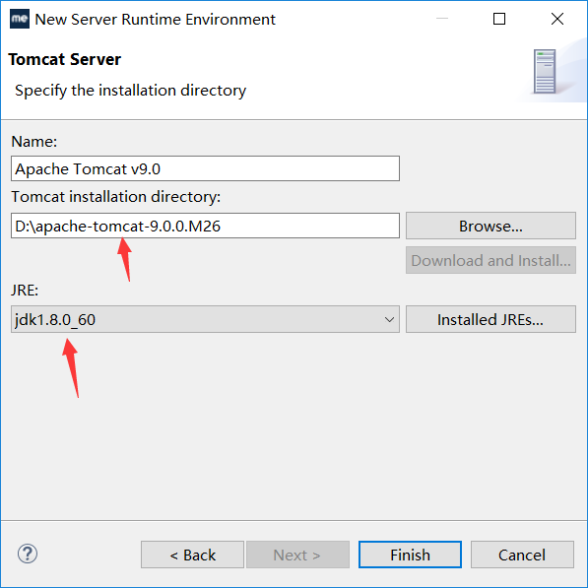Image resolution: width=588 pixels, height=588 pixels.
Task: Click the Browse... button
Action: coord(490,226)
